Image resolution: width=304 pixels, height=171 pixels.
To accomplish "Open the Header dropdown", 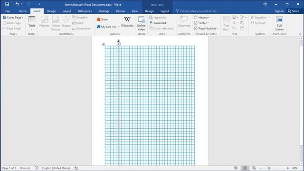I will point(202,18).
